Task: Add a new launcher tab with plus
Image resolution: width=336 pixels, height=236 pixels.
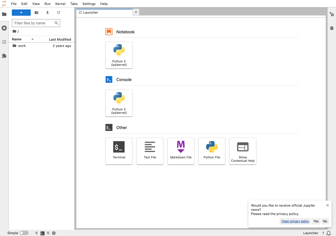Action: [x=136, y=12]
